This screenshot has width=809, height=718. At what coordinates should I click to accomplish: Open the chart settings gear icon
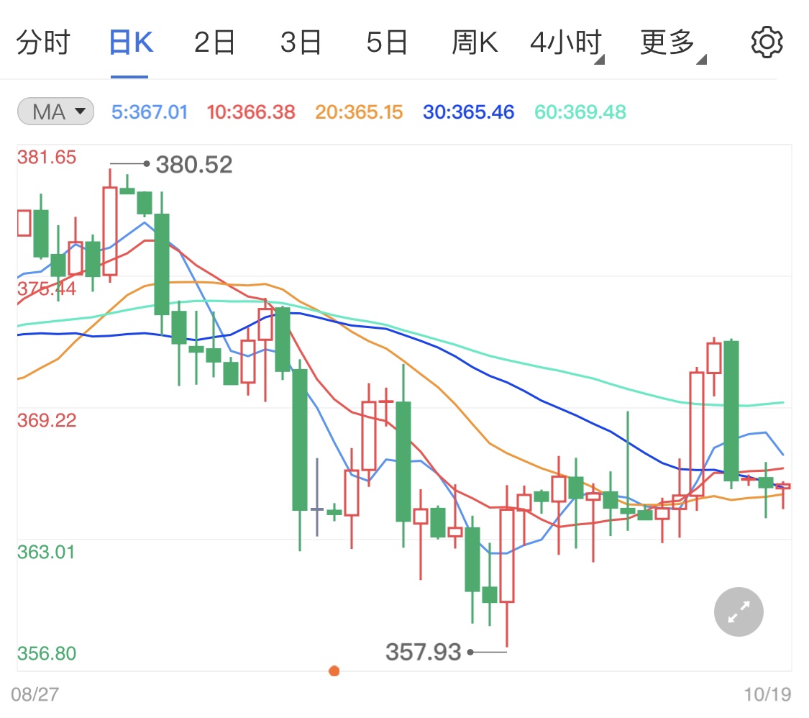tap(767, 42)
